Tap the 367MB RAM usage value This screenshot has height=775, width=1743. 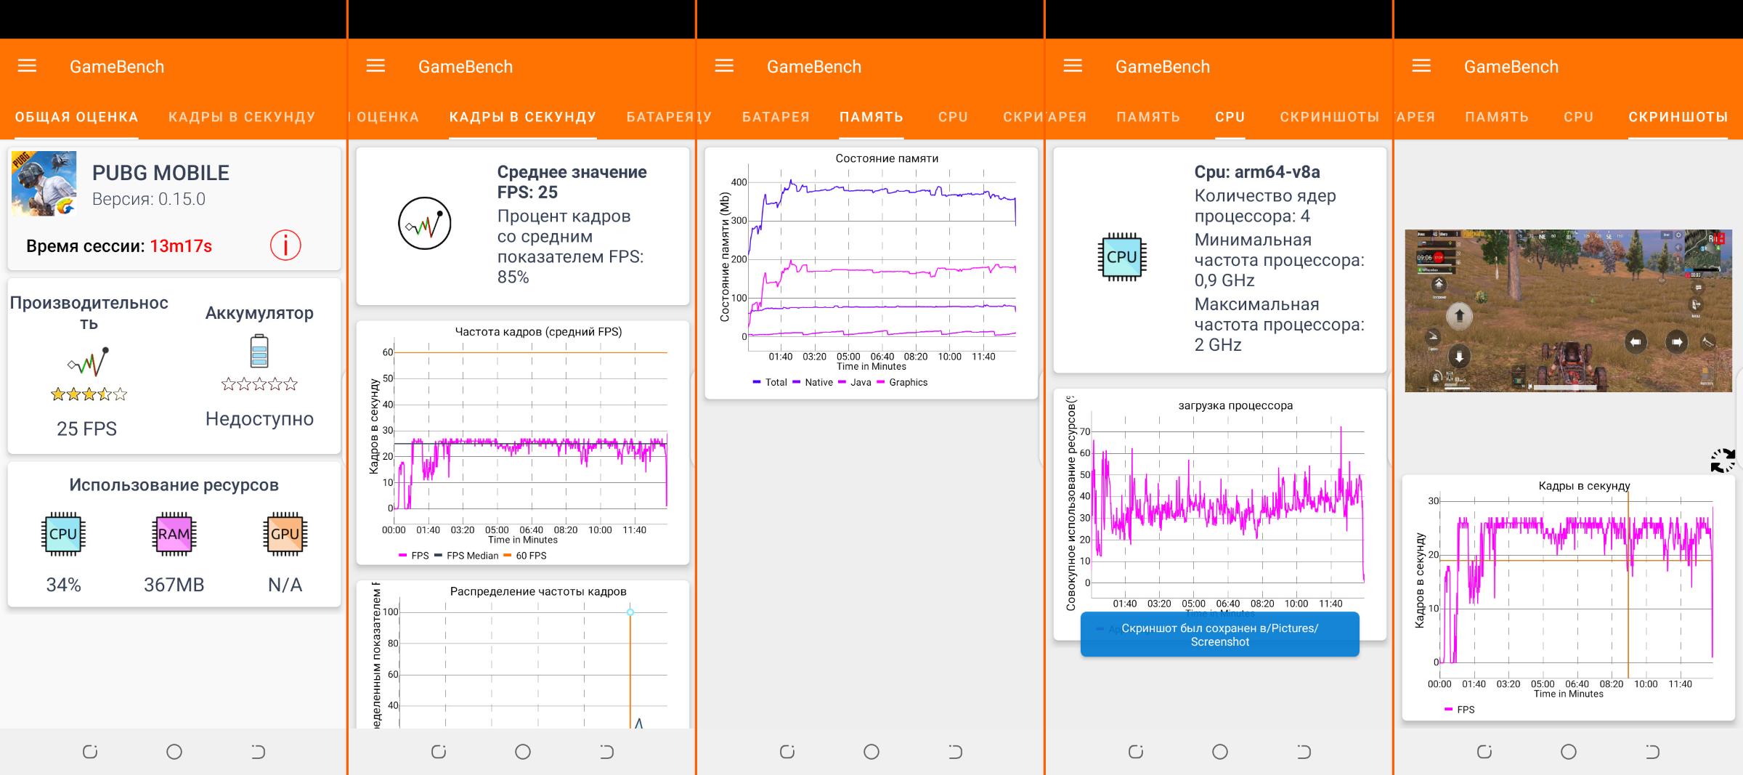[x=174, y=585]
